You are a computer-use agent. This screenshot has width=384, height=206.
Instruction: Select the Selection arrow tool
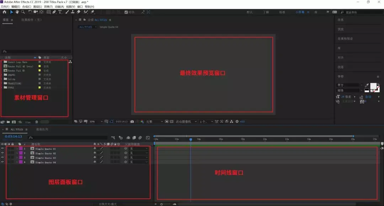point(11,12)
